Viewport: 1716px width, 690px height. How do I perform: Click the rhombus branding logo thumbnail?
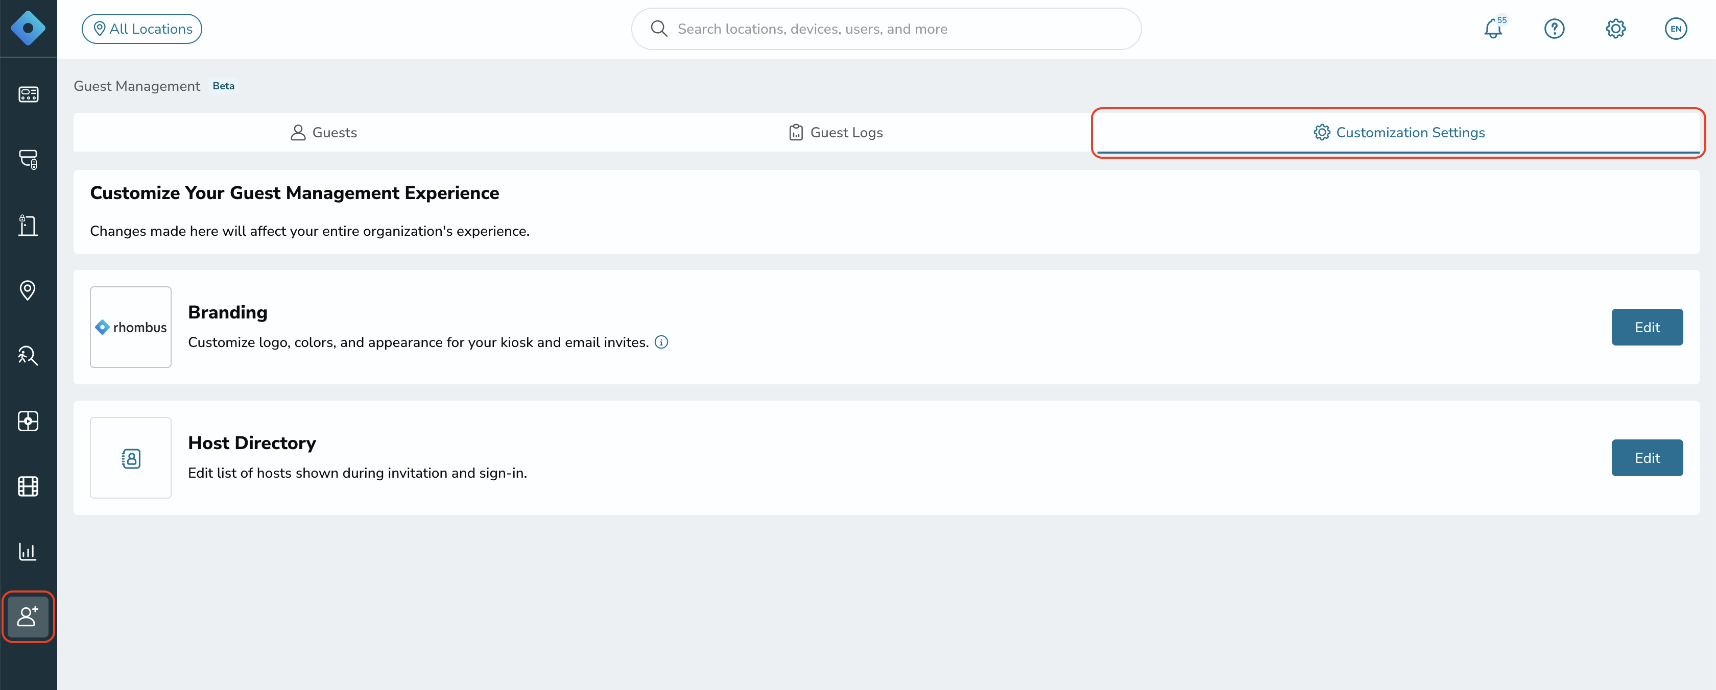tap(131, 327)
